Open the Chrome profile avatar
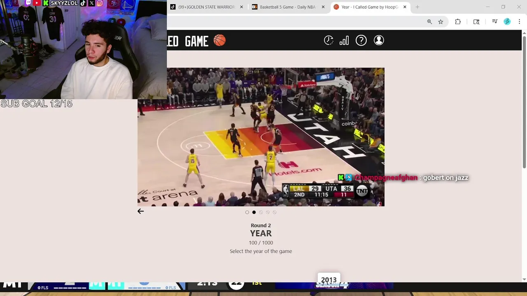 tap(507, 22)
